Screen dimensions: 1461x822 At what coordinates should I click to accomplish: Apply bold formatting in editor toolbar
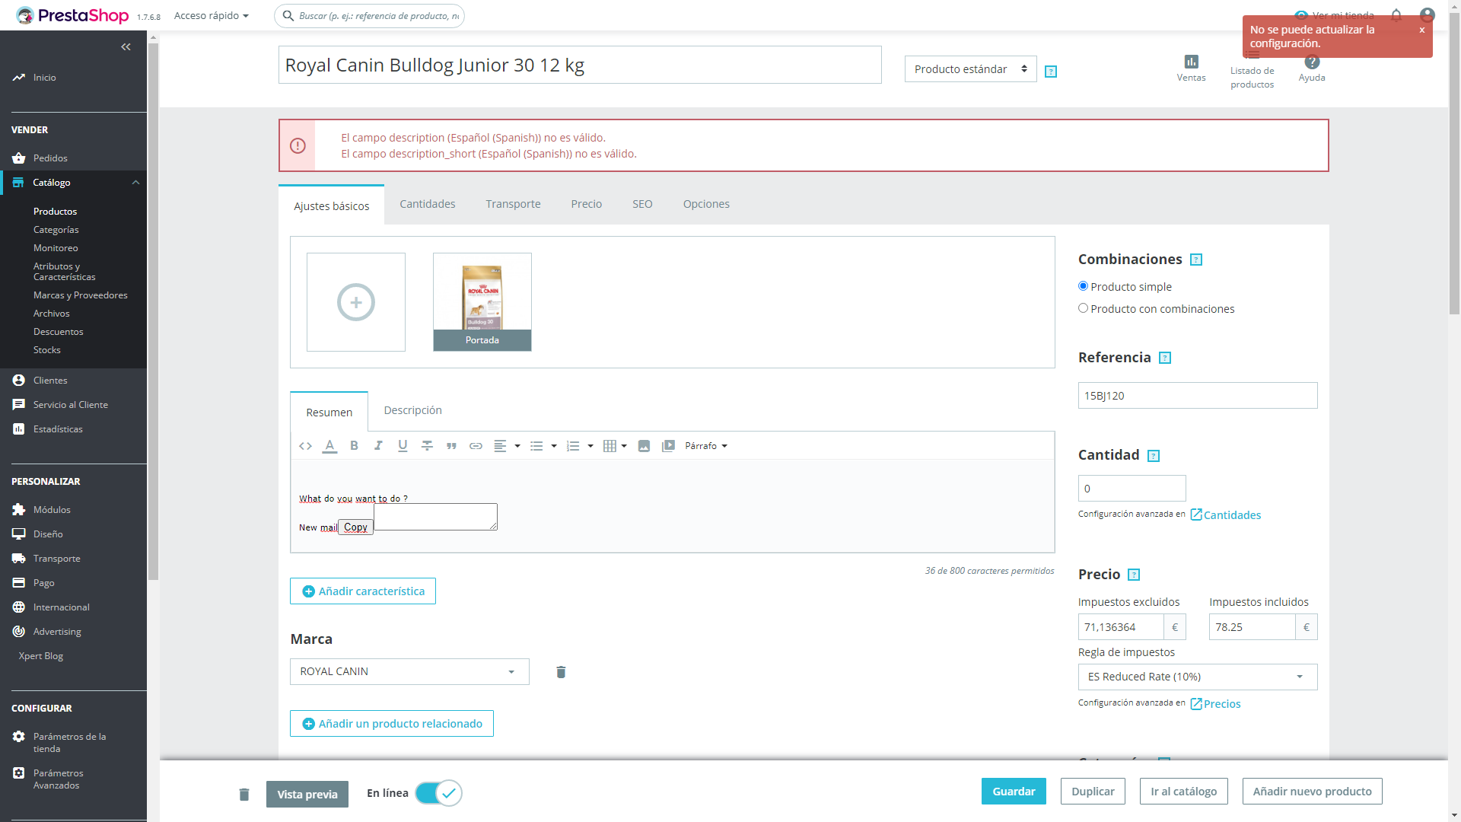point(354,446)
